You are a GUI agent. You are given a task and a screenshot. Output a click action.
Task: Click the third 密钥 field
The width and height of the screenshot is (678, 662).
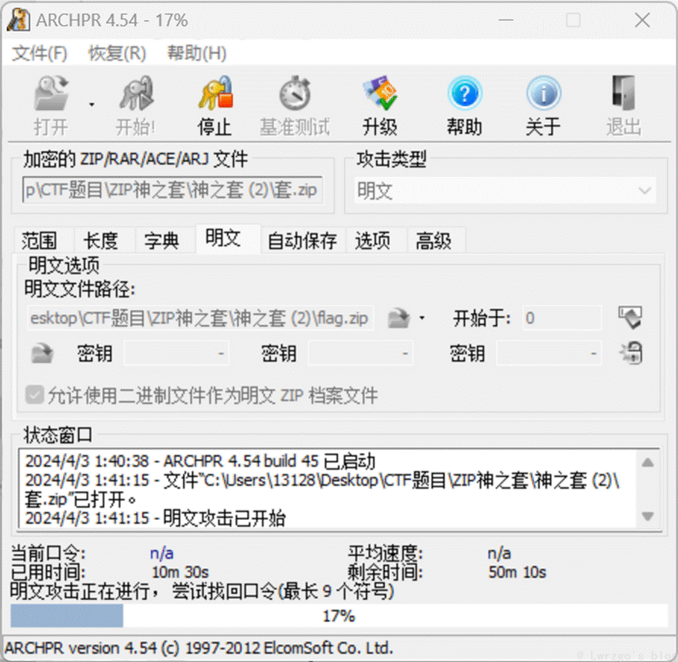pos(549,353)
